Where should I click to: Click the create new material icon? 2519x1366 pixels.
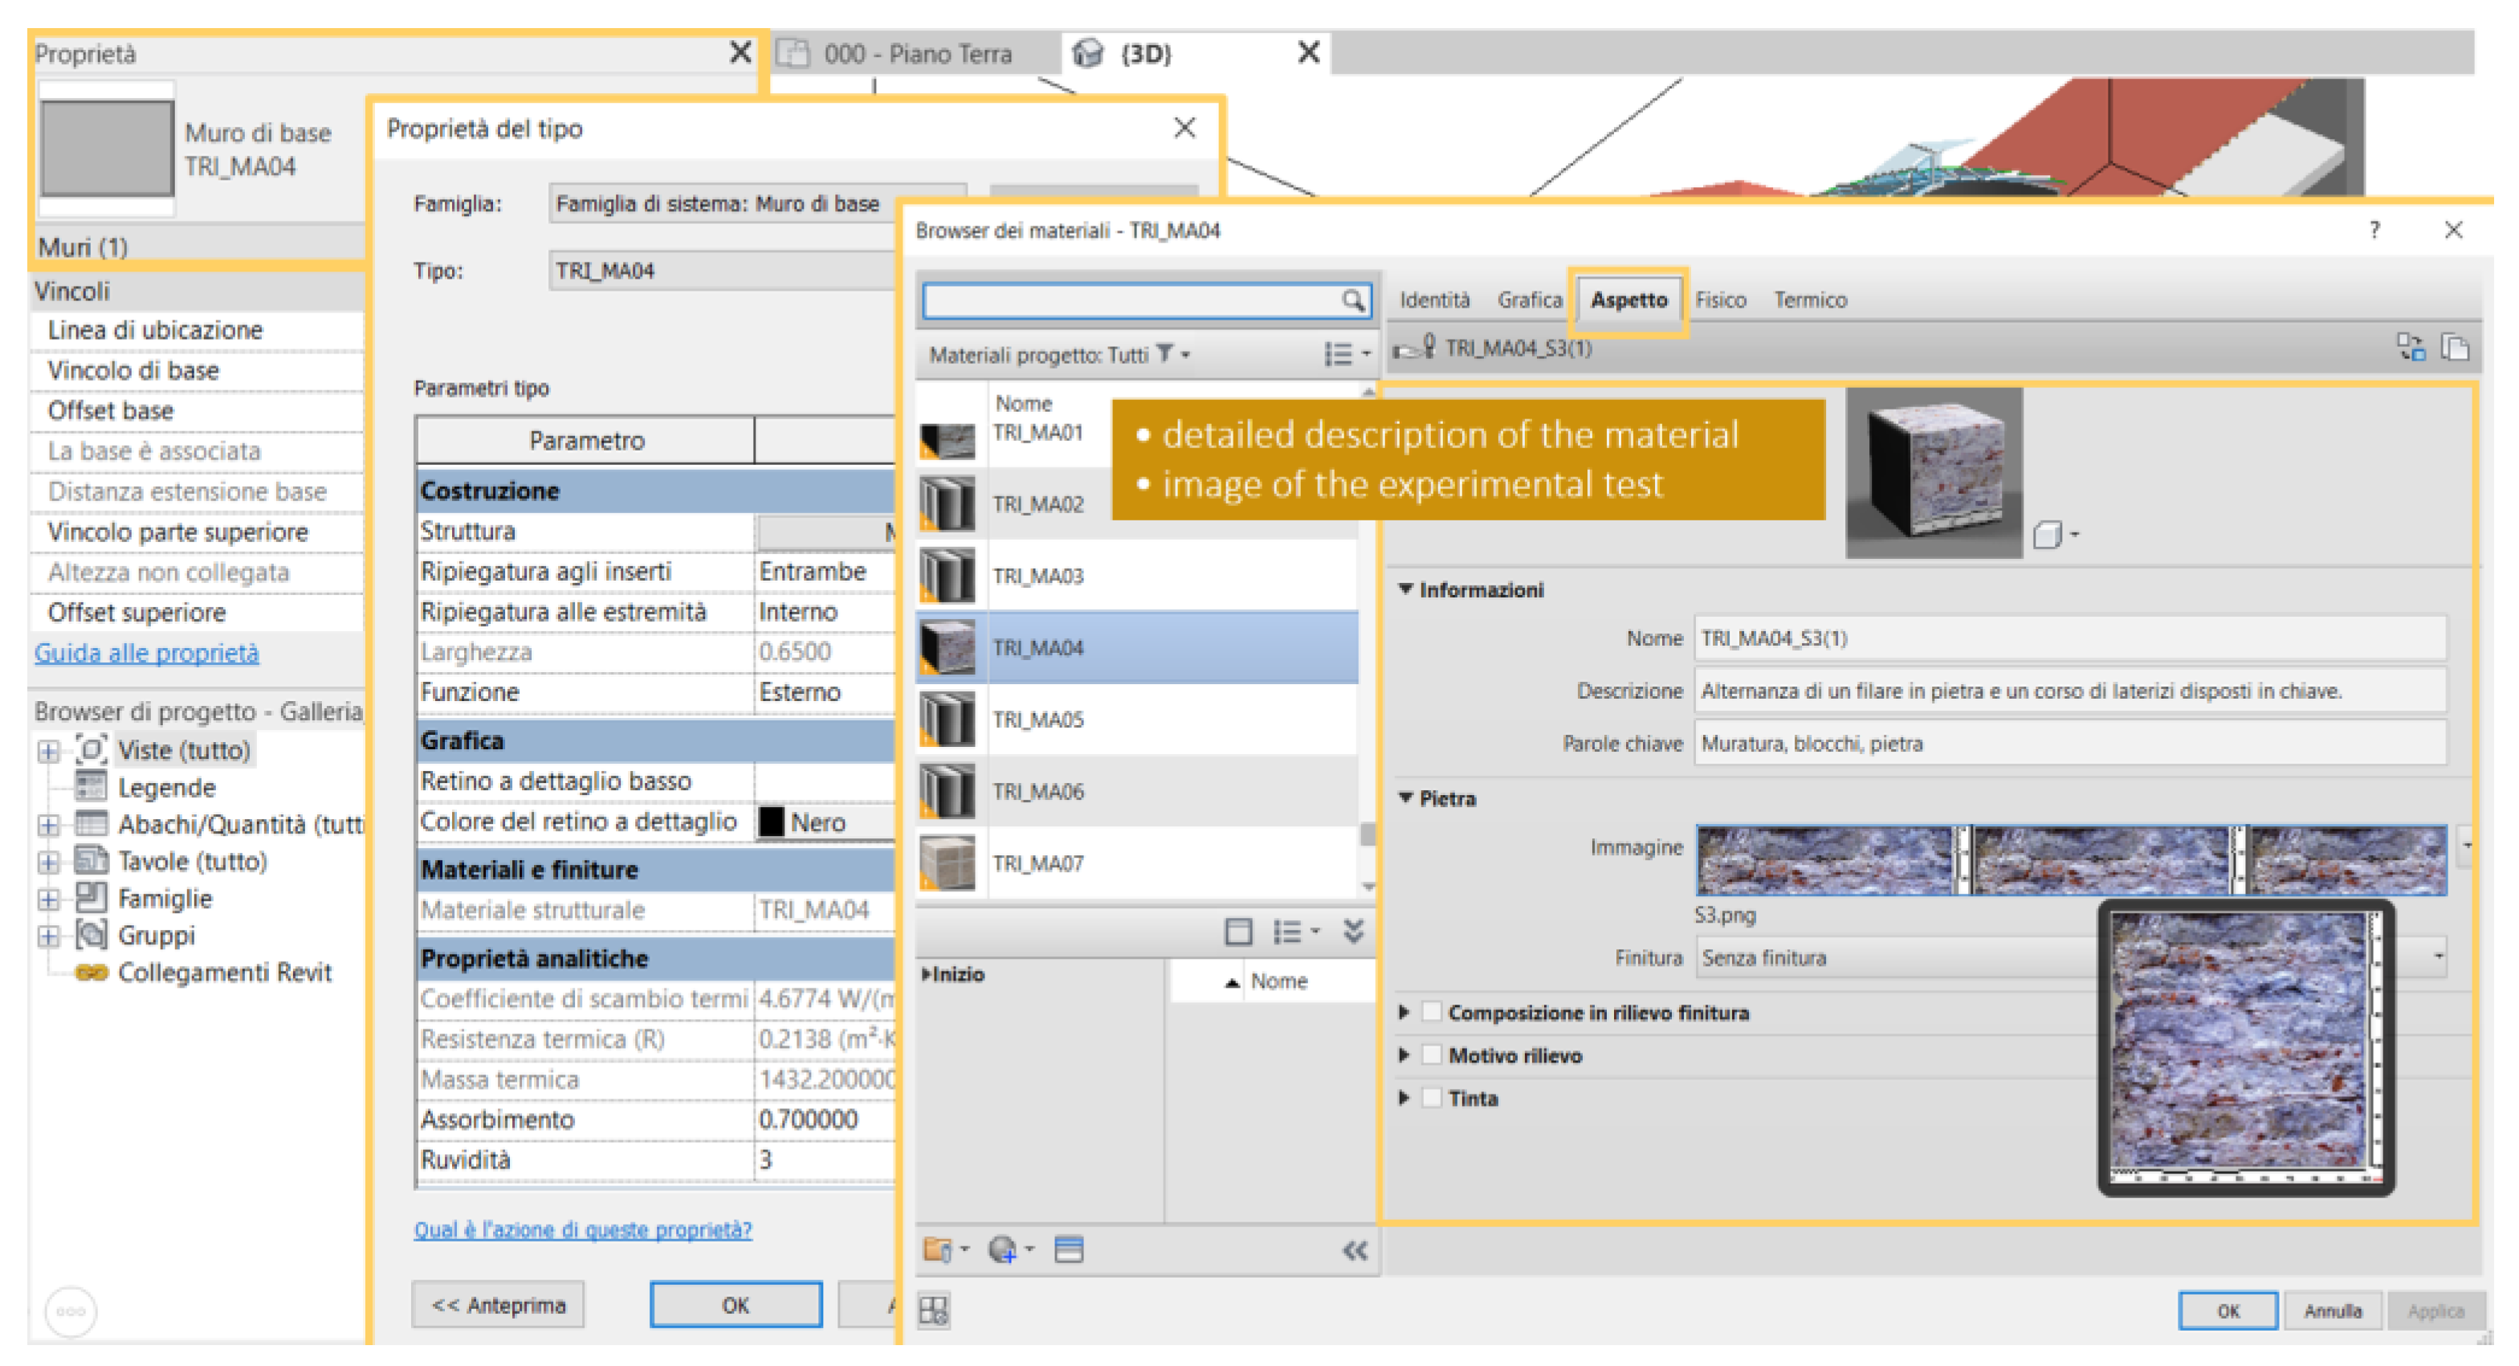pos(1003,1250)
